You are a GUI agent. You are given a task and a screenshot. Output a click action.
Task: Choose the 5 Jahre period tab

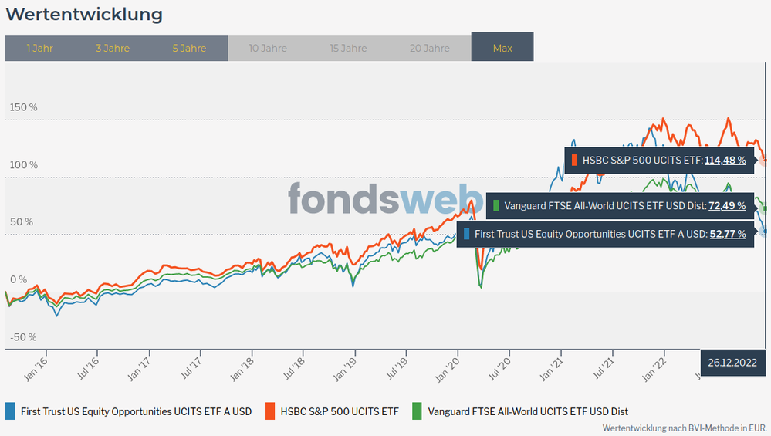[x=189, y=48]
